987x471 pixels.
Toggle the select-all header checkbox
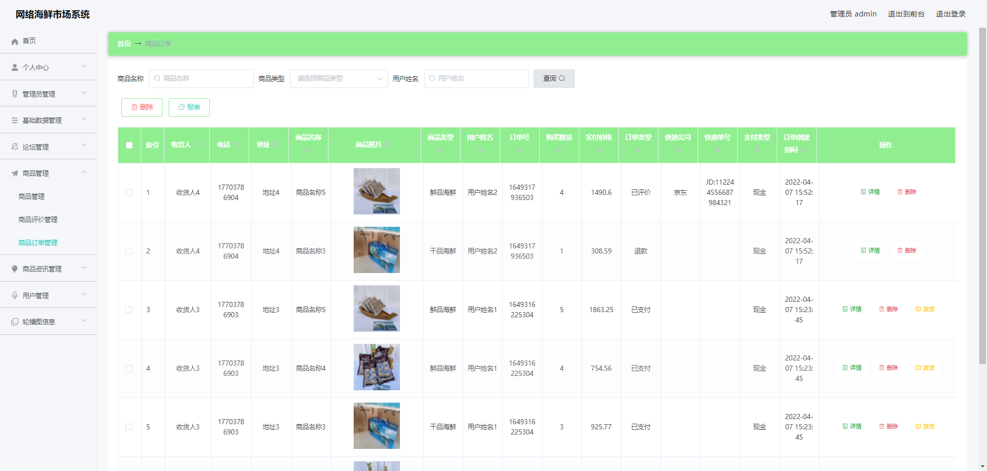(129, 145)
